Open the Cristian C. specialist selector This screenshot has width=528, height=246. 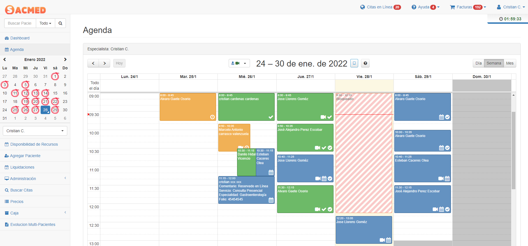(35, 131)
